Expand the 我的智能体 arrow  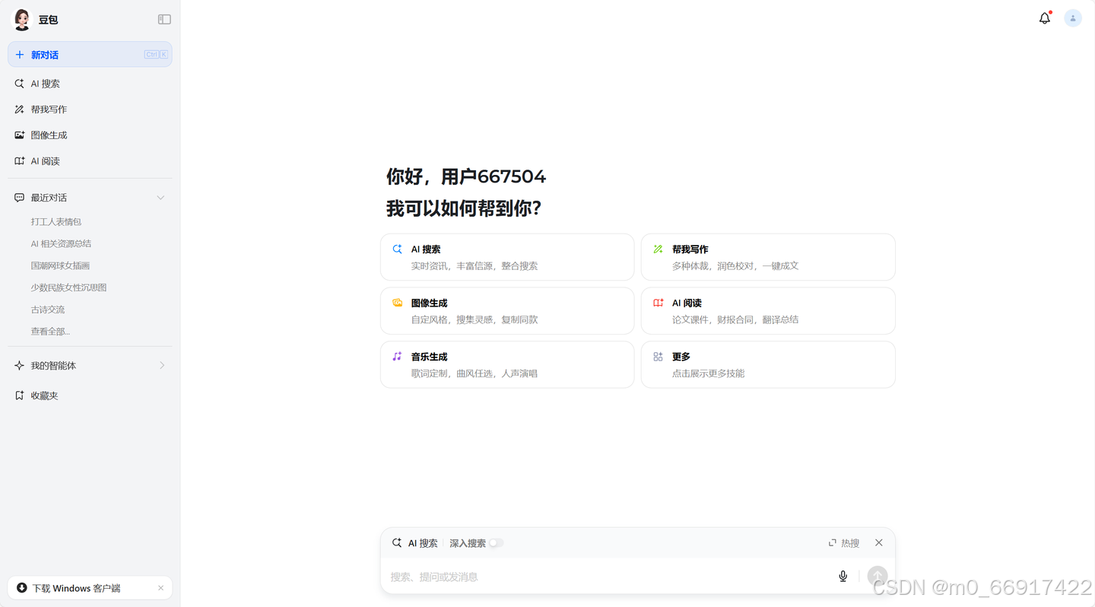162,366
